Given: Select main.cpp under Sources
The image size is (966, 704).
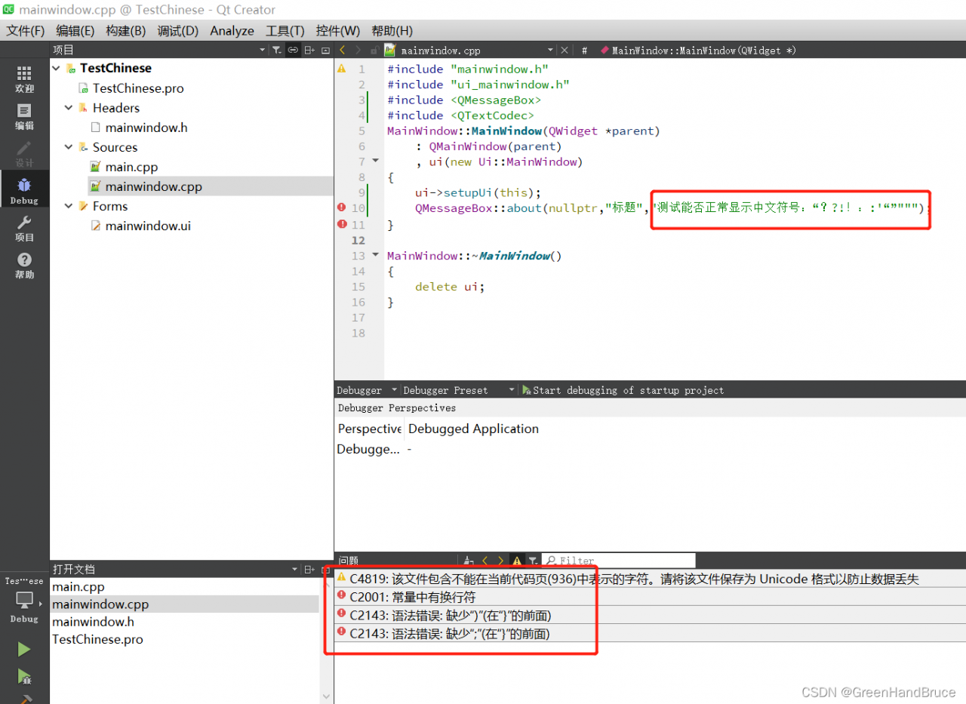Looking at the screenshot, I should (x=131, y=167).
